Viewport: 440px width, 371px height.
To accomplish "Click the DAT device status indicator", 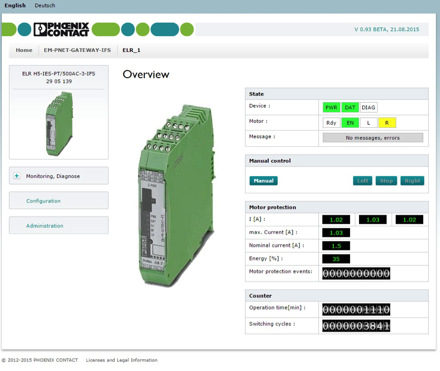I will pos(350,107).
